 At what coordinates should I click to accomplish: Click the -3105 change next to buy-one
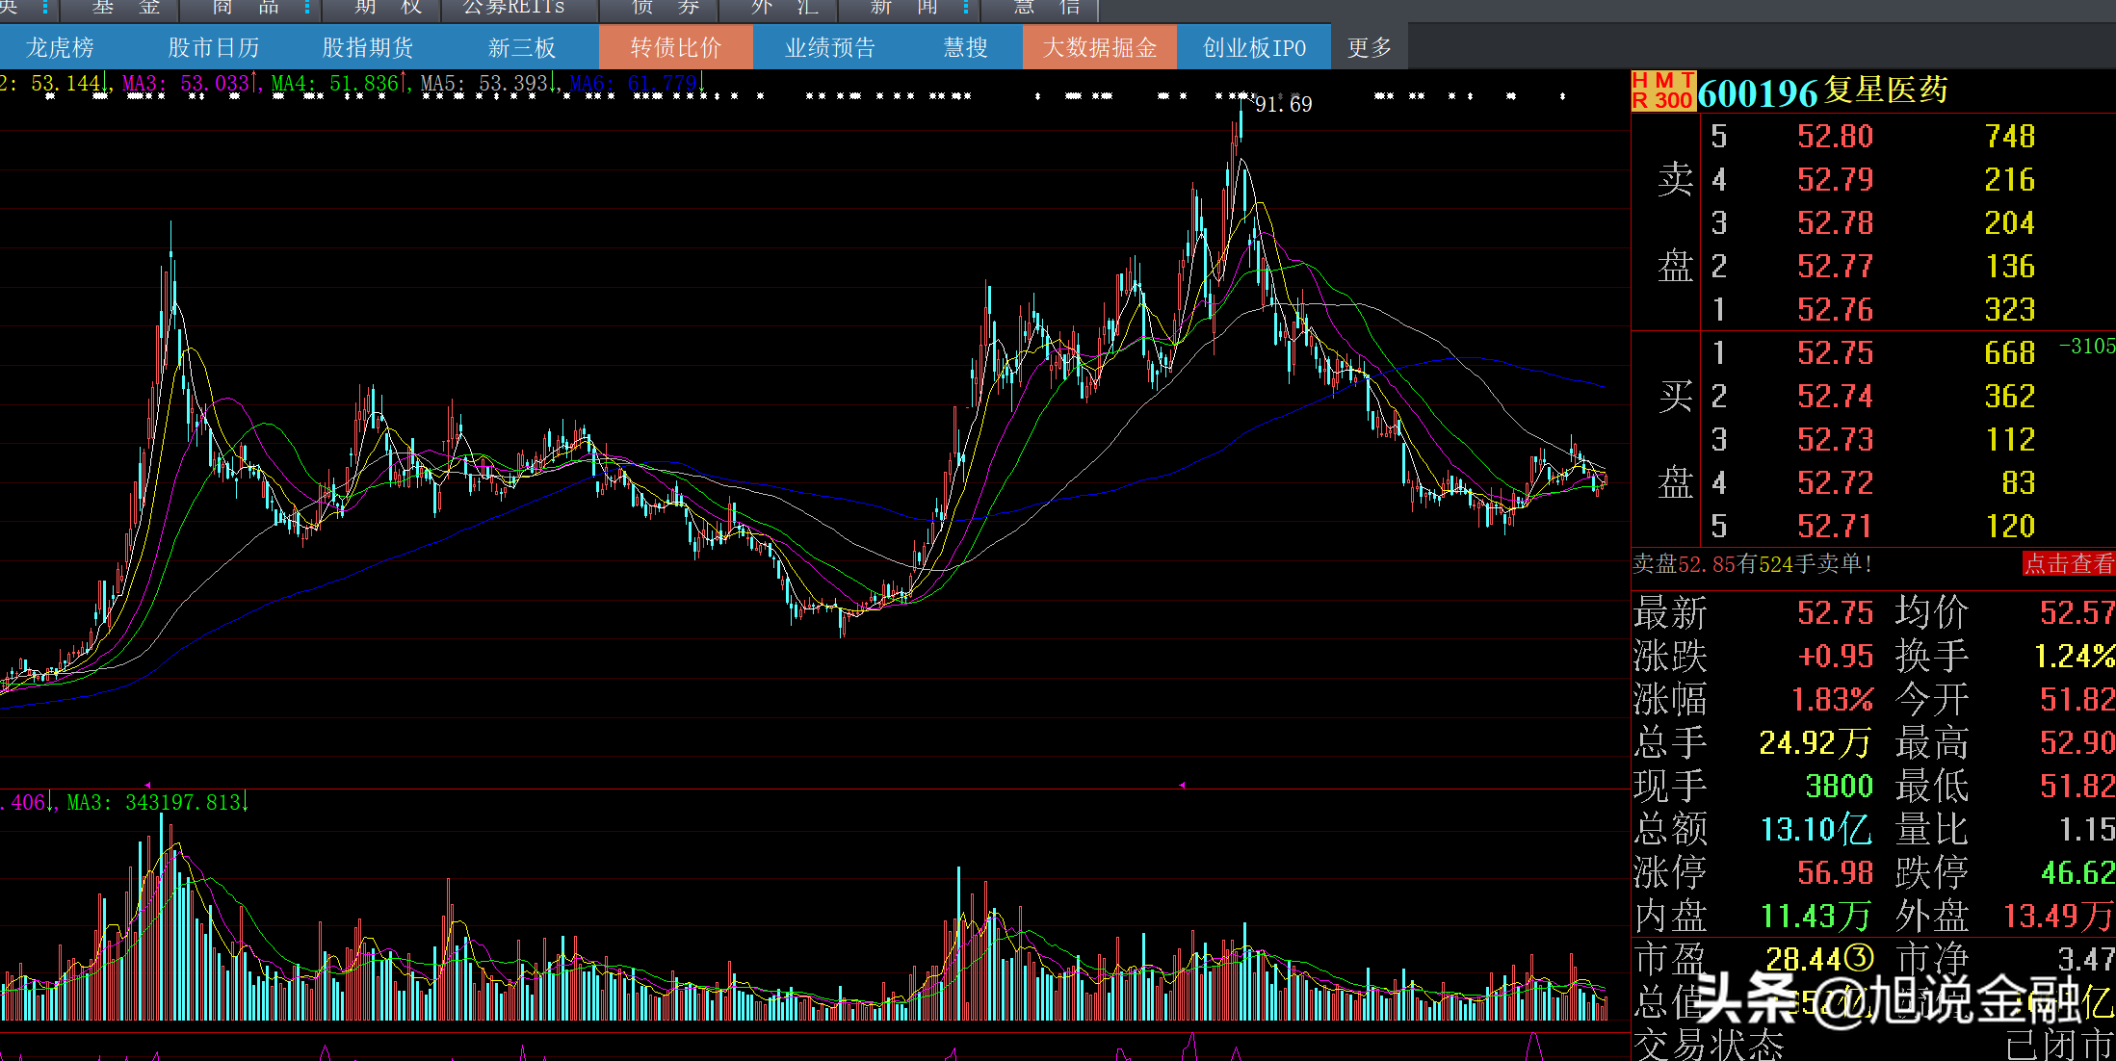(2087, 347)
